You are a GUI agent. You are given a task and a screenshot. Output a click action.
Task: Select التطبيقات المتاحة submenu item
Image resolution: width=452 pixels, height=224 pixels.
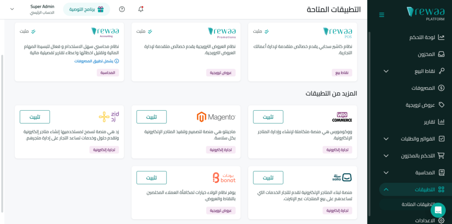418,205
